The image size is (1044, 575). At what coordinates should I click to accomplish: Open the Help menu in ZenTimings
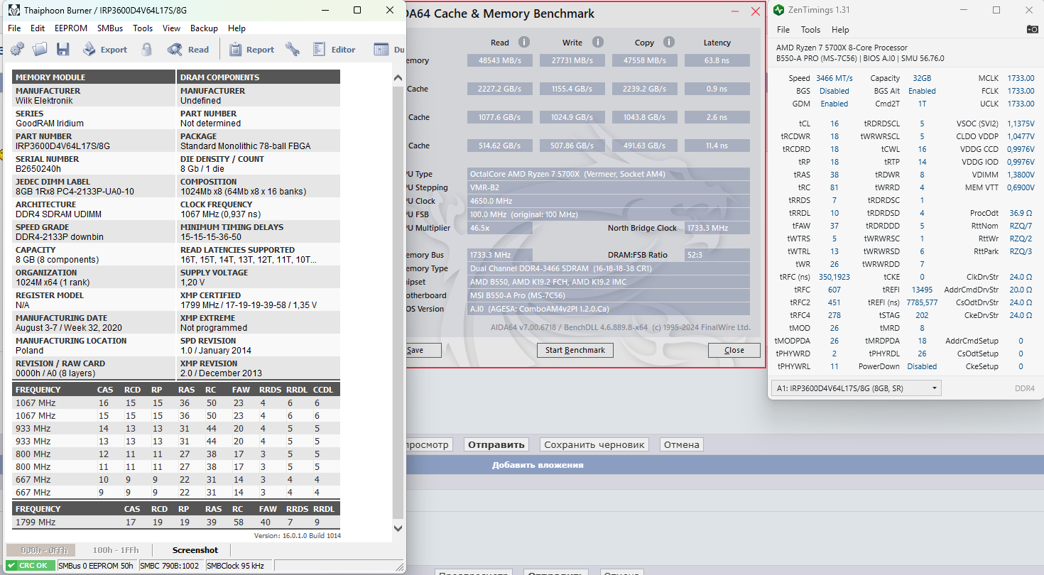point(840,30)
